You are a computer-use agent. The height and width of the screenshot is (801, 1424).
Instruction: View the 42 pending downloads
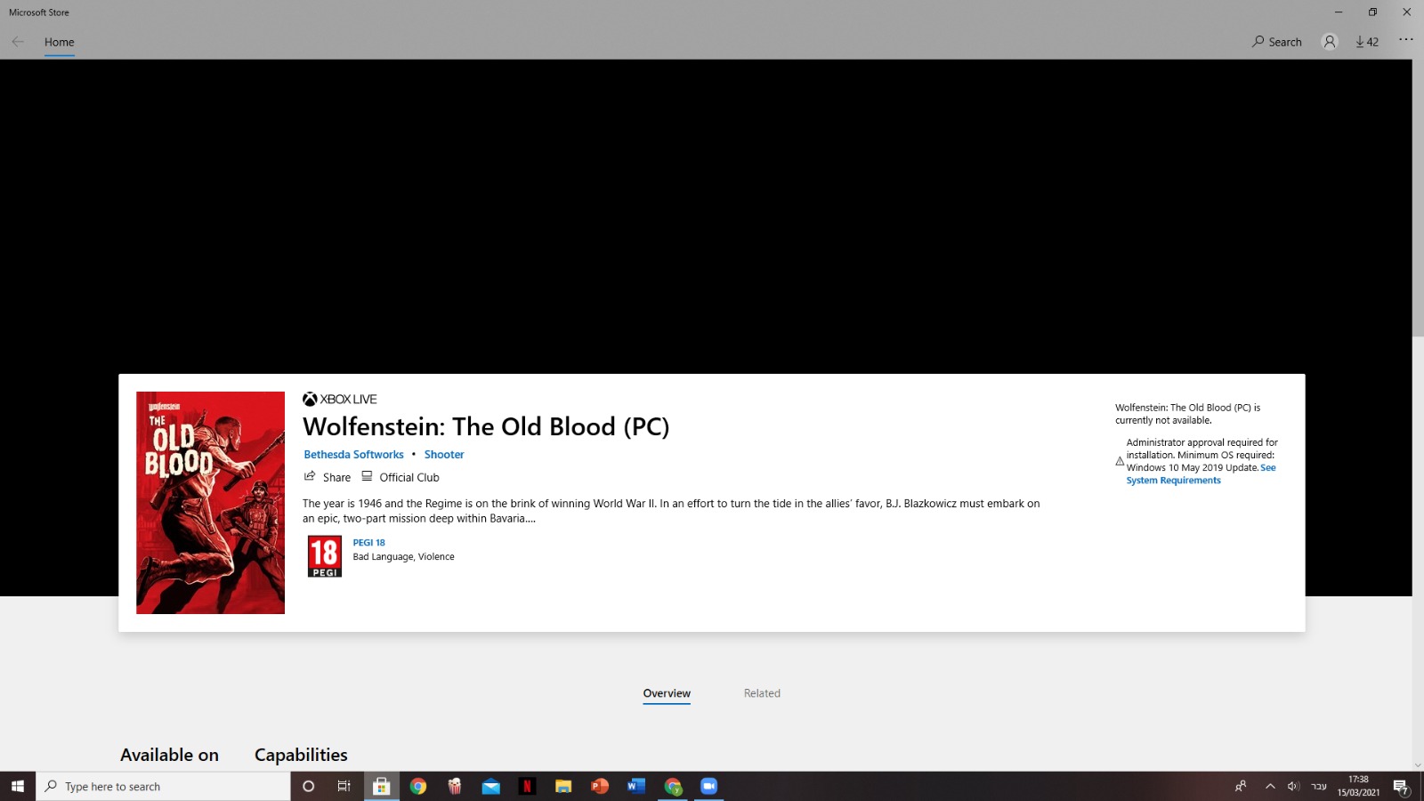(1367, 42)
